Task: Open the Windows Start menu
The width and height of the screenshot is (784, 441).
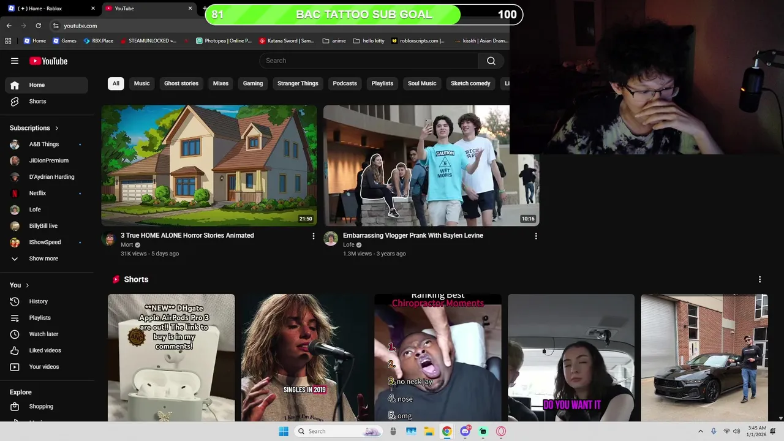Action: click(x=284, y=431)
